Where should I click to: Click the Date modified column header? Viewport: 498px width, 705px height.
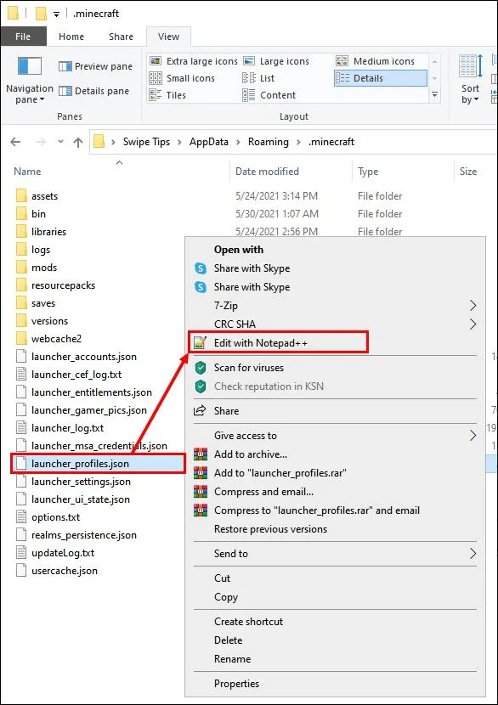pos(267,172)
